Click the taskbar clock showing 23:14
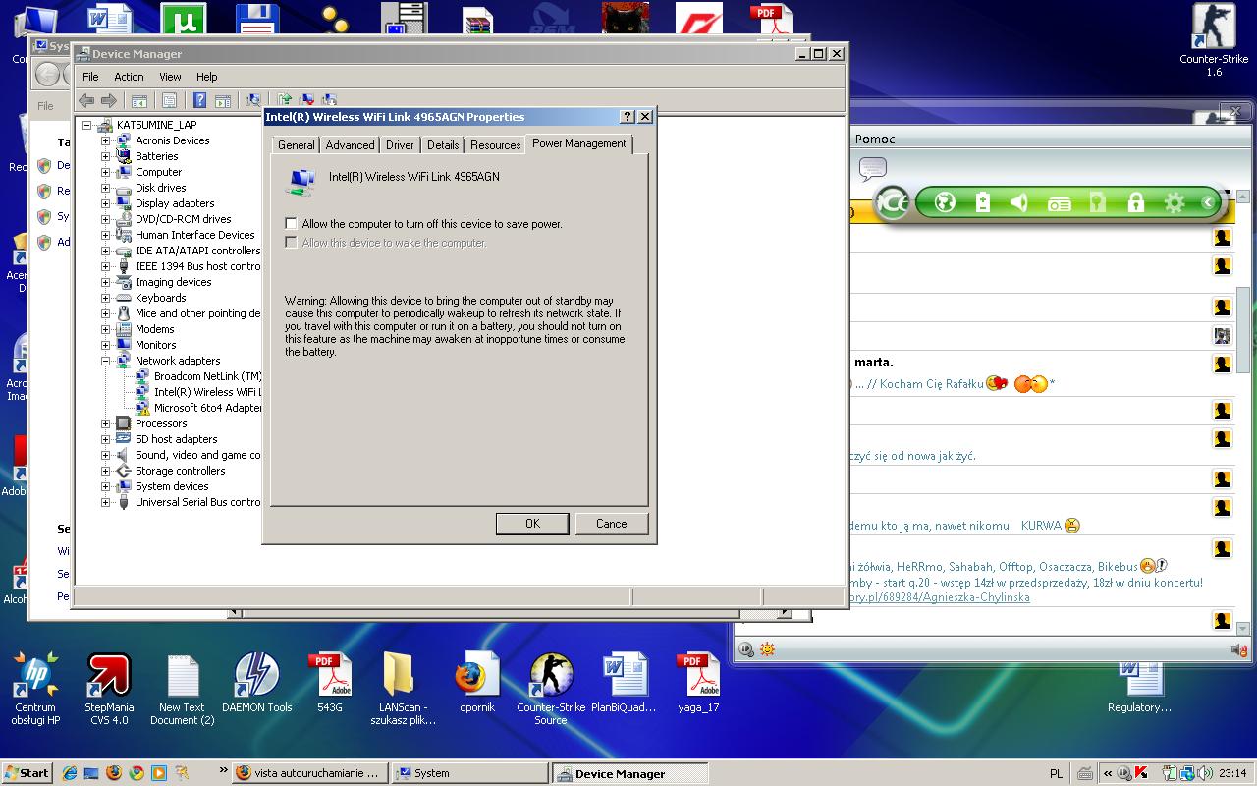Viewport: 1257px width, 786px height. (1231, 773)
